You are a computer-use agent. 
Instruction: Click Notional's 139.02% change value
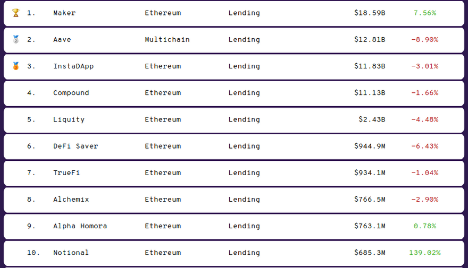click(424, 253)
